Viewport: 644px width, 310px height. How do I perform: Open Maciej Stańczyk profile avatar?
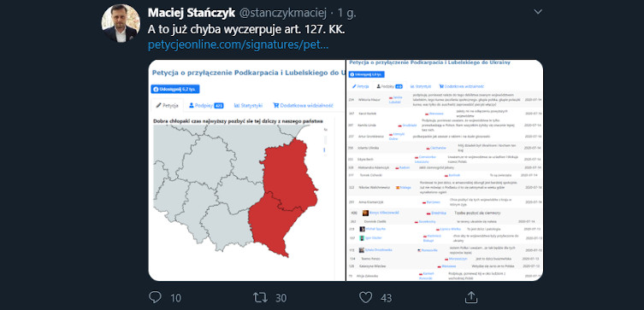point(121,23)
